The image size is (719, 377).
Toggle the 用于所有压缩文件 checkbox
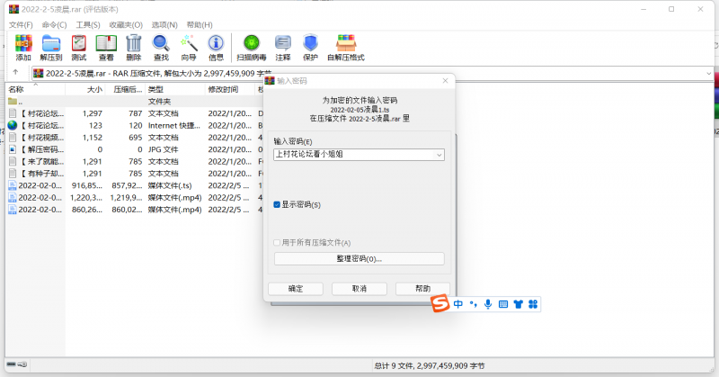278,243
